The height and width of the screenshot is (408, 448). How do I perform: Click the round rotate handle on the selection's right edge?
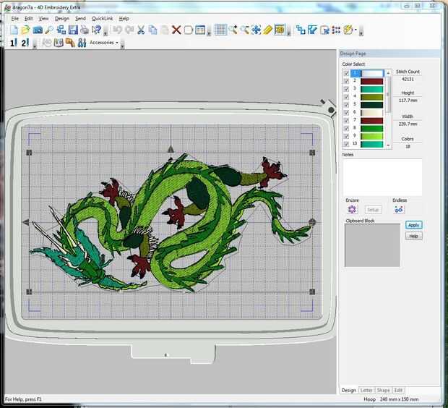click(312, 222)
